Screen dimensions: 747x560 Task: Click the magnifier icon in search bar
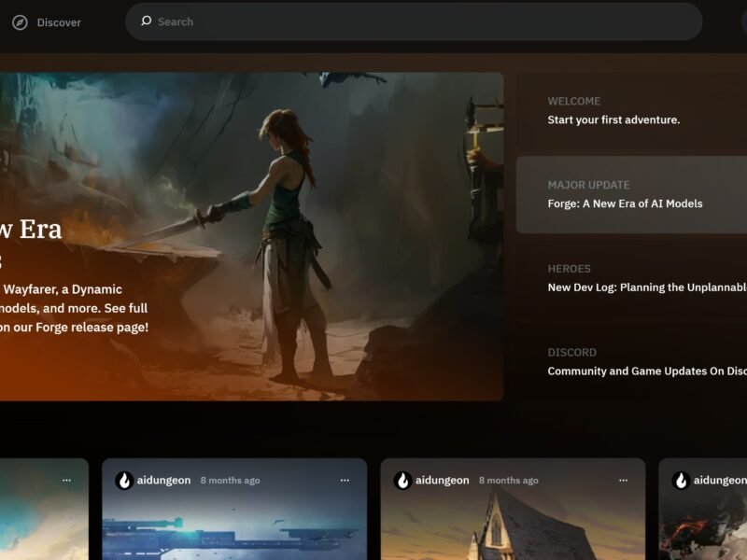(x=146, y=21)
